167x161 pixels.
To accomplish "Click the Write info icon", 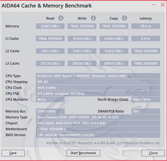I will click(93, 18).
